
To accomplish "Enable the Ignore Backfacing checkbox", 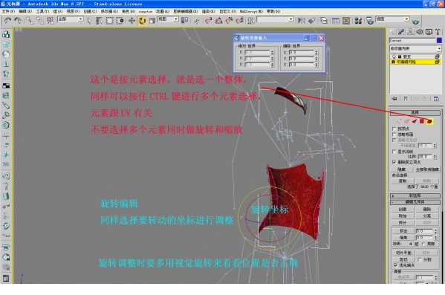I will pos(394,134).
